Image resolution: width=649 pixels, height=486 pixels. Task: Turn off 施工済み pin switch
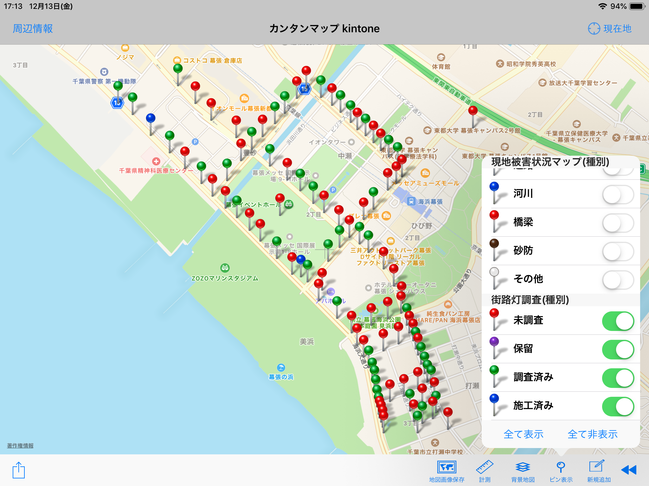tap(618, 407)
